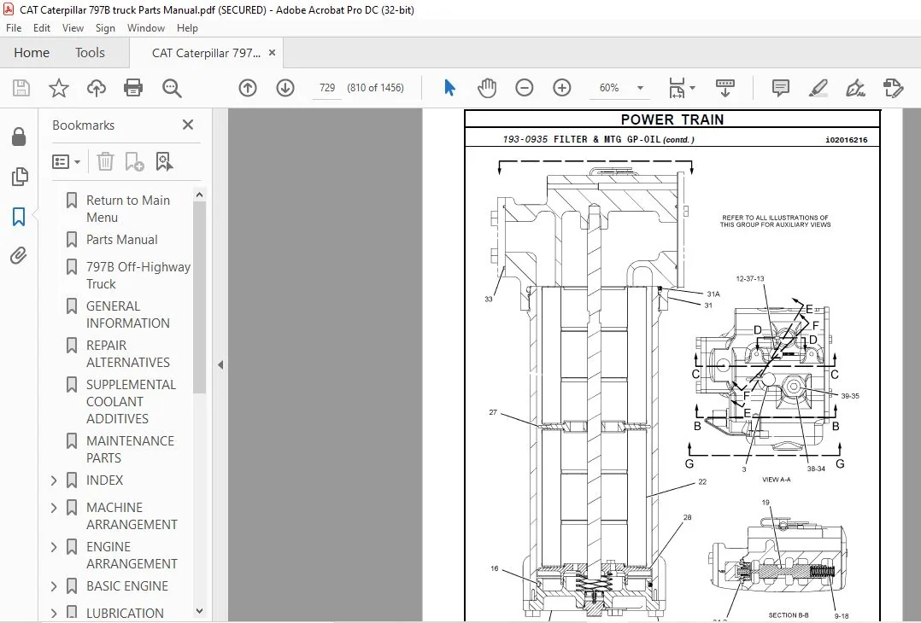Screen dimensions: 921x623
Task: Add document to starred with star icon
Action: coord(59,88)
